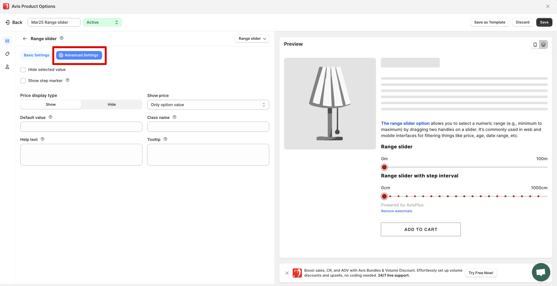This screenshot has height=286, width=557.
Task: Switch preview to mobile view icon
Action: 535,45
